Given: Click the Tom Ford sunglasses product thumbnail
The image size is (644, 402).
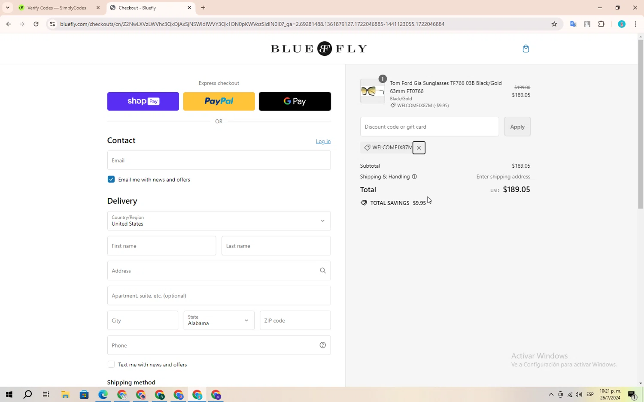Looking at the screenshot, I should 372,91.
